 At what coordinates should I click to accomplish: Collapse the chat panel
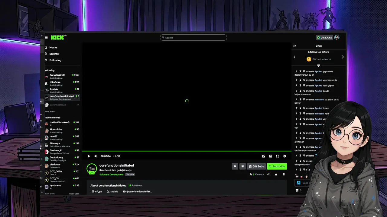pyautogui.click(x=294, y=46)
